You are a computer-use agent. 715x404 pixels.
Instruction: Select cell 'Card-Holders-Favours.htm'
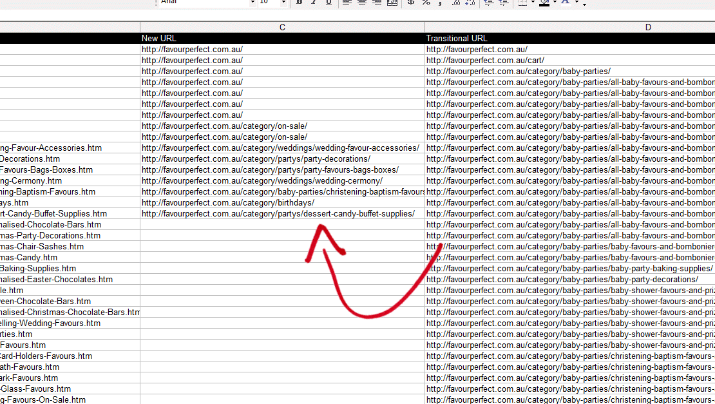[x=70, y=356]
